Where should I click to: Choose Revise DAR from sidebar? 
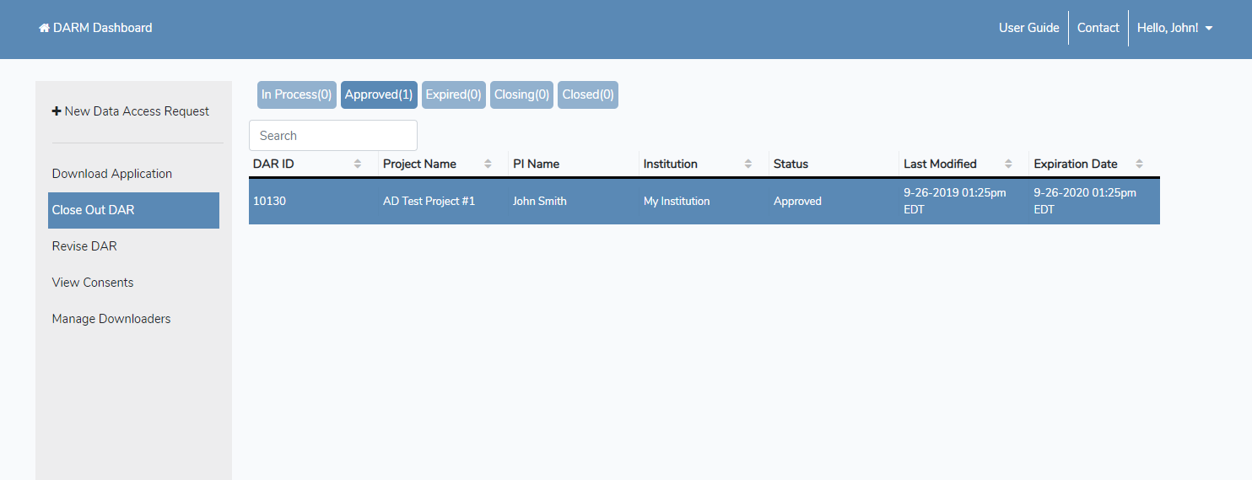click(84, 246)
